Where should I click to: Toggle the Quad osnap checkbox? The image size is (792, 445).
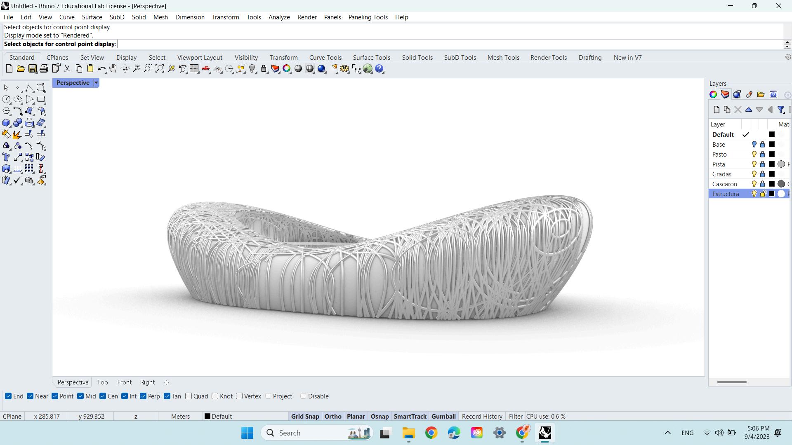189,396
